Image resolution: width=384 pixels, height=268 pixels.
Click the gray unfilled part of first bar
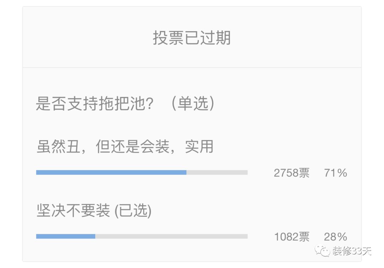pyautogui.click(x=217, y=173)
